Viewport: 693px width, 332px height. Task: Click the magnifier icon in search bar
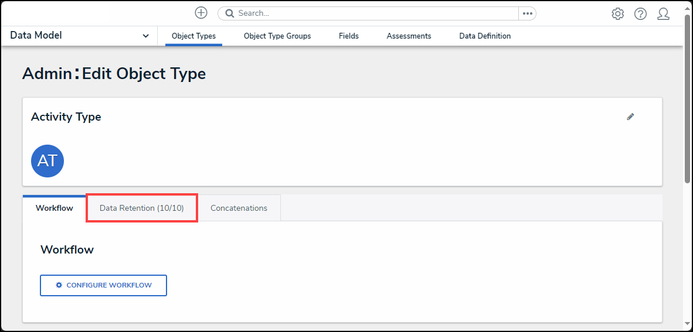point(230,13)
